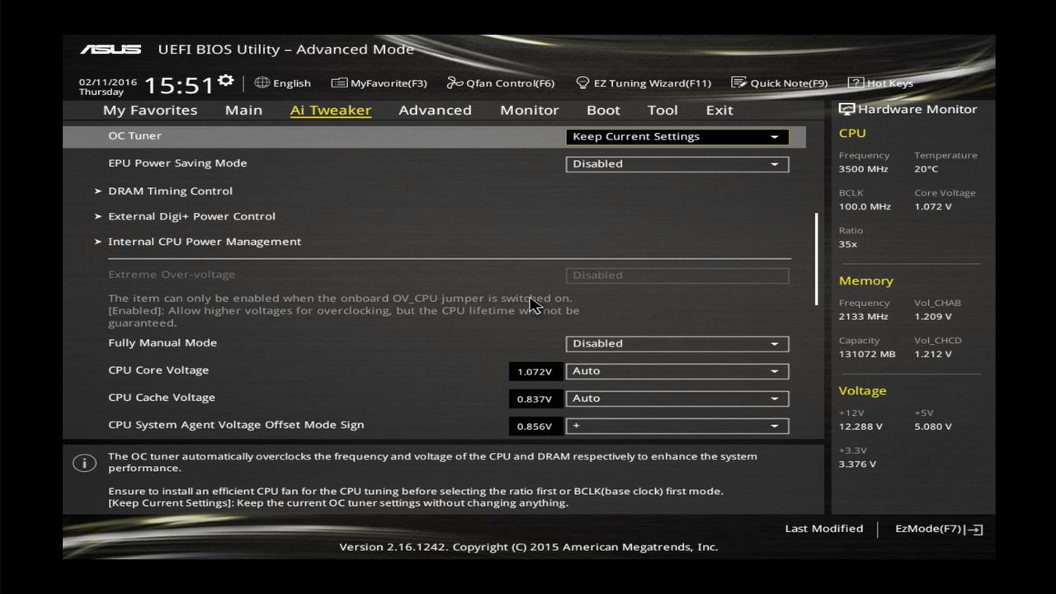The height and width of the screenshot is (594, 1056).
Task: Open Quick Note(F9)
Action: tap(779, 82)
